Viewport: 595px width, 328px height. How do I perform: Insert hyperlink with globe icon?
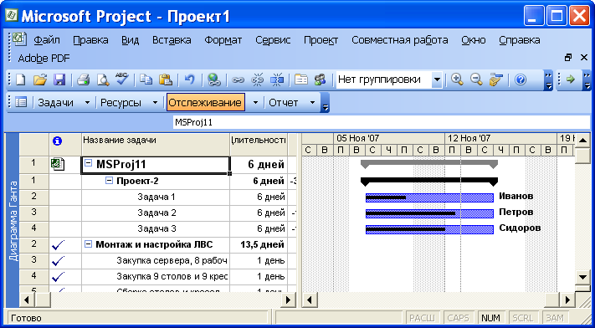coord(214,79)
